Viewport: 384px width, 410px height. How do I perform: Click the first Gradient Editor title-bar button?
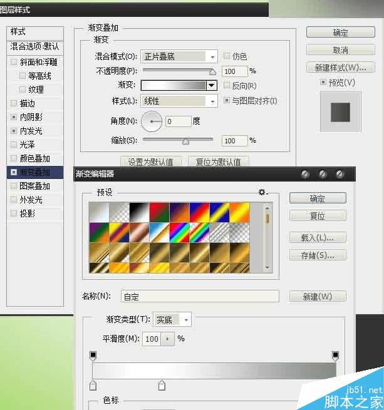point(305,174)
